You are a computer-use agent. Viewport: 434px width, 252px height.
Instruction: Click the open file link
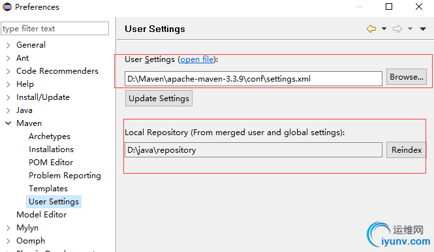coord(197,59)
